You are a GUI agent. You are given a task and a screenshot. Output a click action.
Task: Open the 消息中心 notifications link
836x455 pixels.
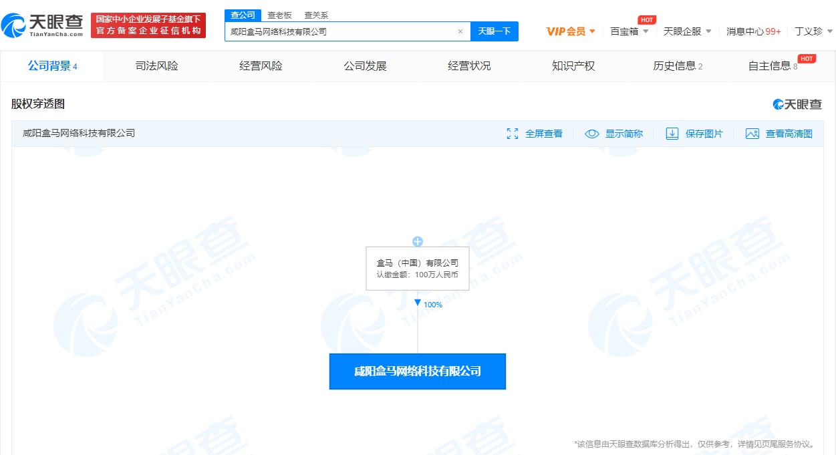point(753,31)
